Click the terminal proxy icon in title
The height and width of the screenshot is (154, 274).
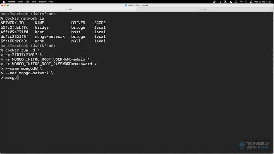[125, 6]
